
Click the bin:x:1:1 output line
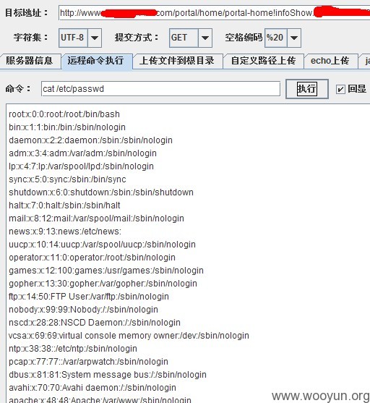(67, 127)
